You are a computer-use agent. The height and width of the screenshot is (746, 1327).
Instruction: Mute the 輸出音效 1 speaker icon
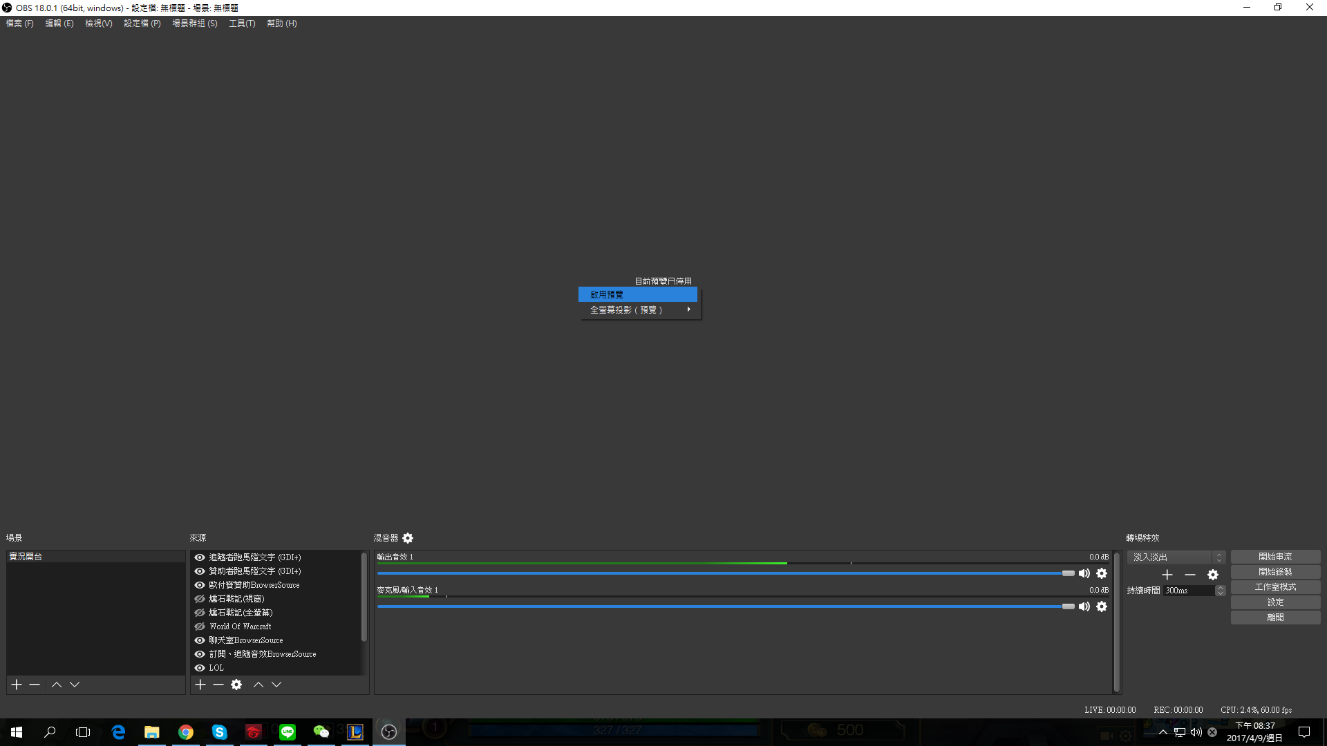pyautogui.click(x=1084, y=573)
